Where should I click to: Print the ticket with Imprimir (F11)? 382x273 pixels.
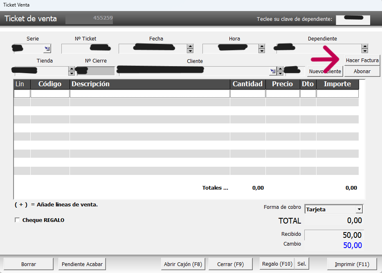[352, 264]
